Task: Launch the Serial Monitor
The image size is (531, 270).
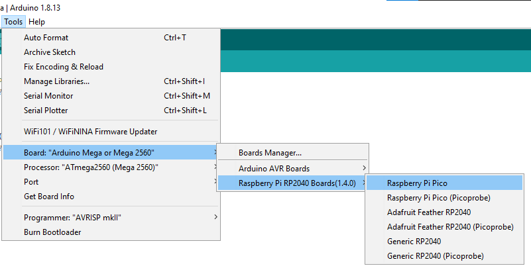Action: pos(111,96)
